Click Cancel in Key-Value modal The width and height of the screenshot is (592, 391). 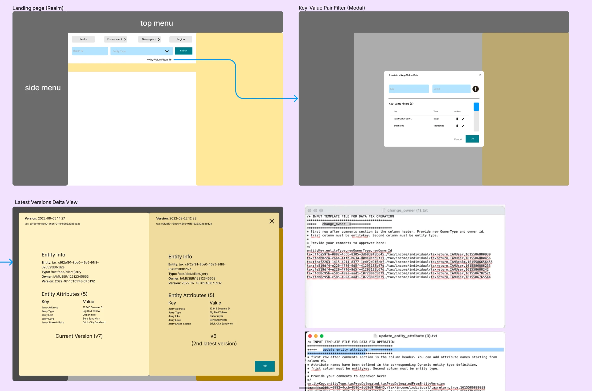pyautogui.click(x=458, y=139)
